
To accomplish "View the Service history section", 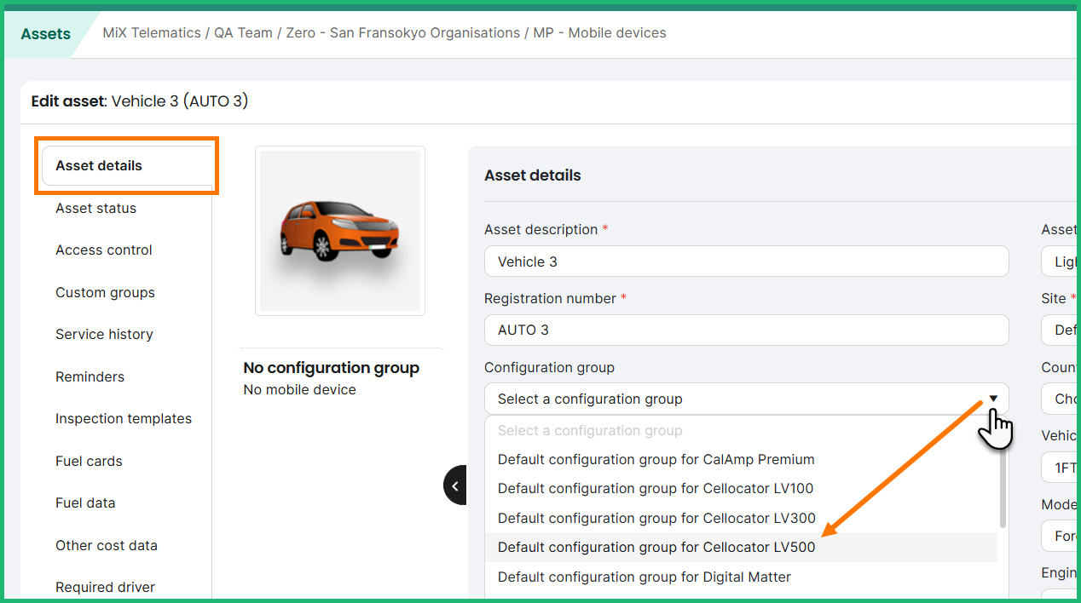I will [104, 334].
